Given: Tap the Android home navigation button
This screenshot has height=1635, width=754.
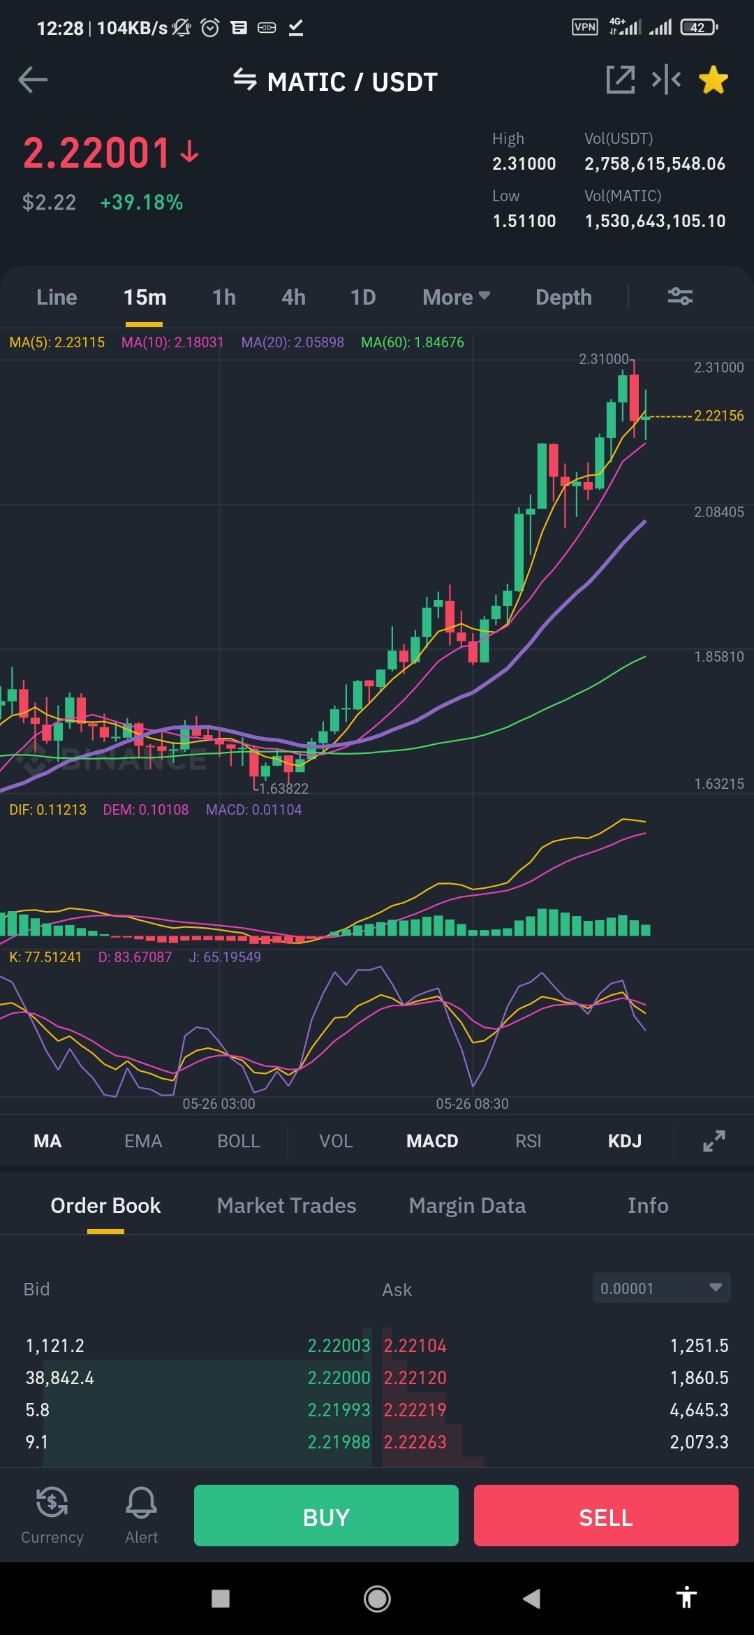Looking at the screenshot, I should point(377,1598).
